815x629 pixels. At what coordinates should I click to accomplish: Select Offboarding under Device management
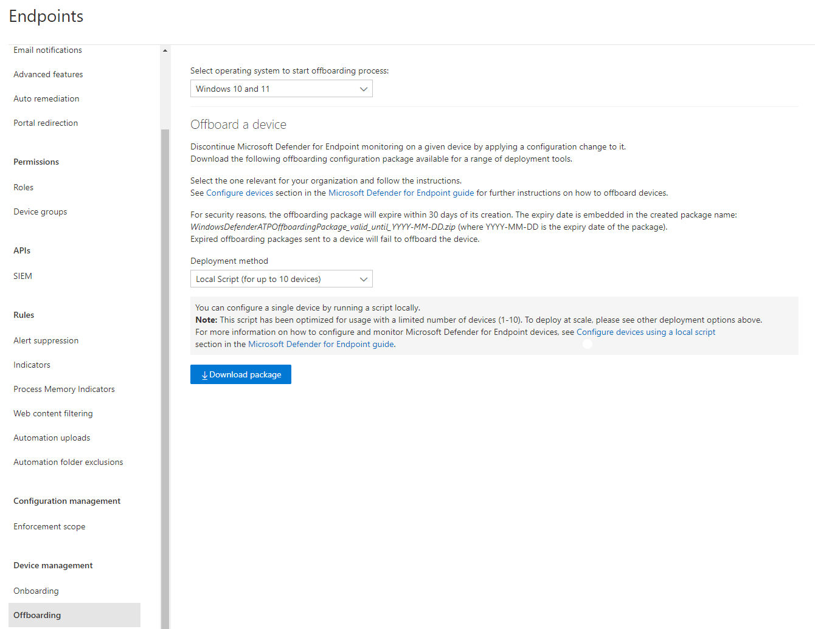pyautogui.click(x=37, y=614)
